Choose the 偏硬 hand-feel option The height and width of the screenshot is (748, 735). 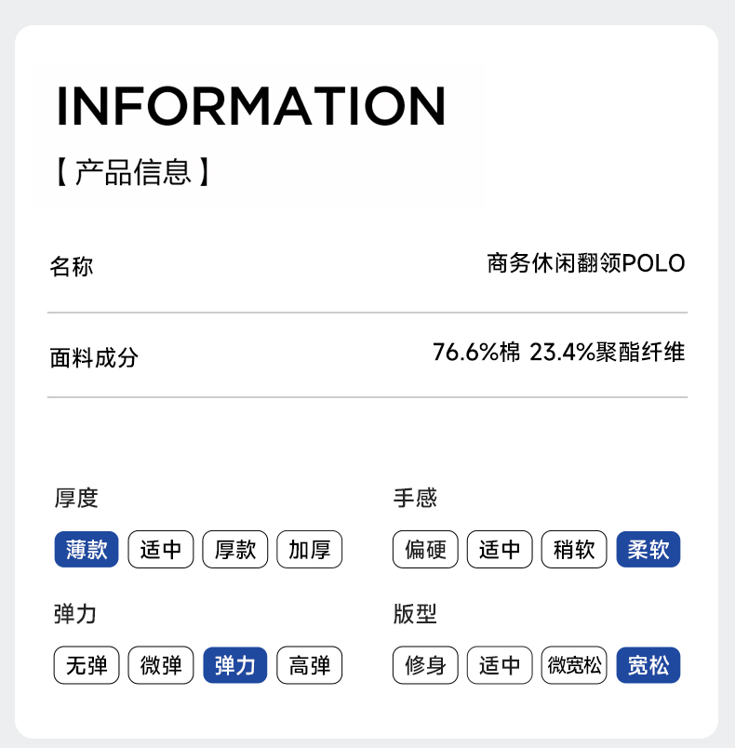click(426, 550)
